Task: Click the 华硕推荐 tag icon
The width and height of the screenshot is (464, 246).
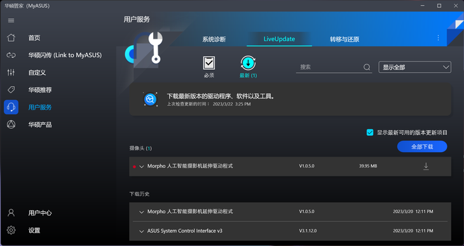Action: pyautogui.click(x=11, y=90)
